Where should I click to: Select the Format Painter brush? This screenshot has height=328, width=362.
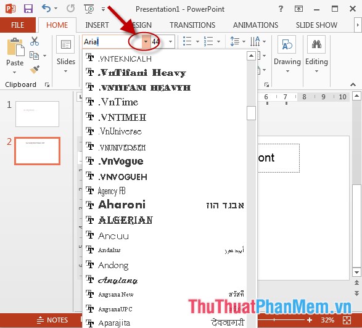coord(35,70)
